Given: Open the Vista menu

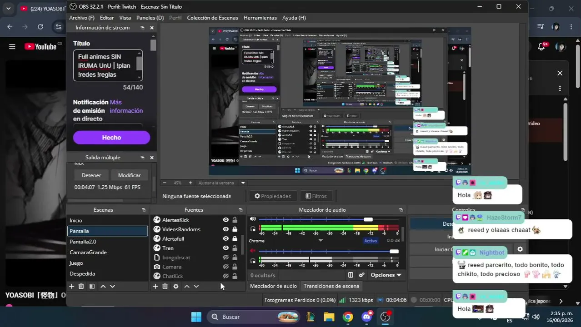Looking at the screenshot, I should point(125,18).
